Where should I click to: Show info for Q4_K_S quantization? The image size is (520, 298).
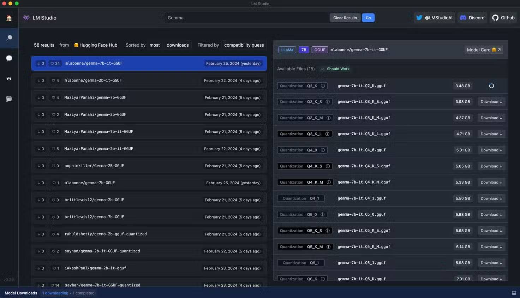point(328,166)
